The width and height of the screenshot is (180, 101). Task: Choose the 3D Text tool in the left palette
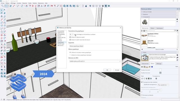click(5, 54)
